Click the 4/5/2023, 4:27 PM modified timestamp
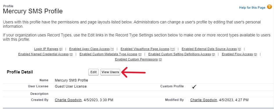The height and width of the screenshot is (109, 274). point(234,100)
